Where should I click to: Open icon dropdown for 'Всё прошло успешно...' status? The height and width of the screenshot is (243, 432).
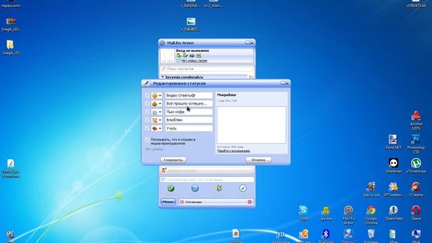[x=157, y=103]
